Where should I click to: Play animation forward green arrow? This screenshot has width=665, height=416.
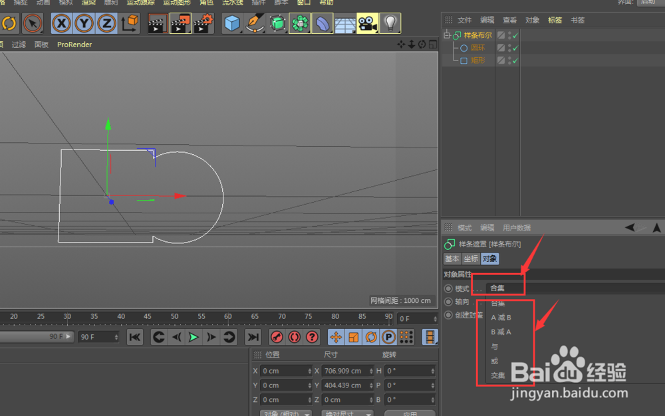click(194, 337)
